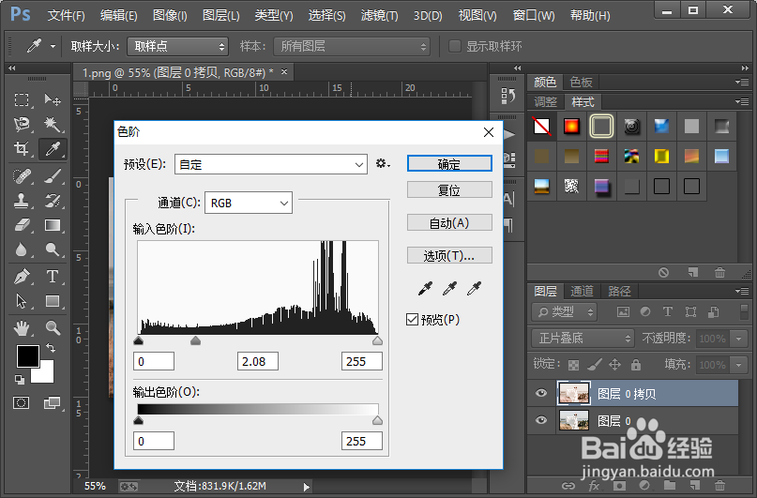Open the 正片叠底 blend mode dropdown
The width and height of the screenshot is (757, 498).
(583, 339)
